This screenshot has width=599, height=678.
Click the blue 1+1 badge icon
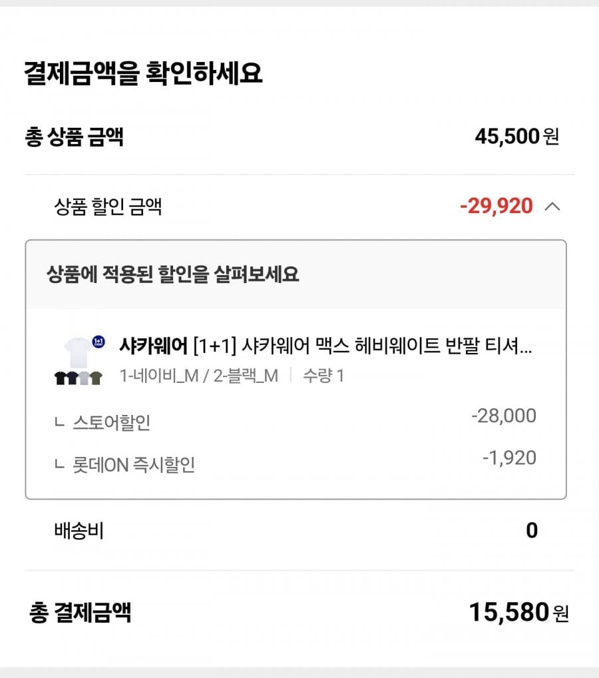99,342
